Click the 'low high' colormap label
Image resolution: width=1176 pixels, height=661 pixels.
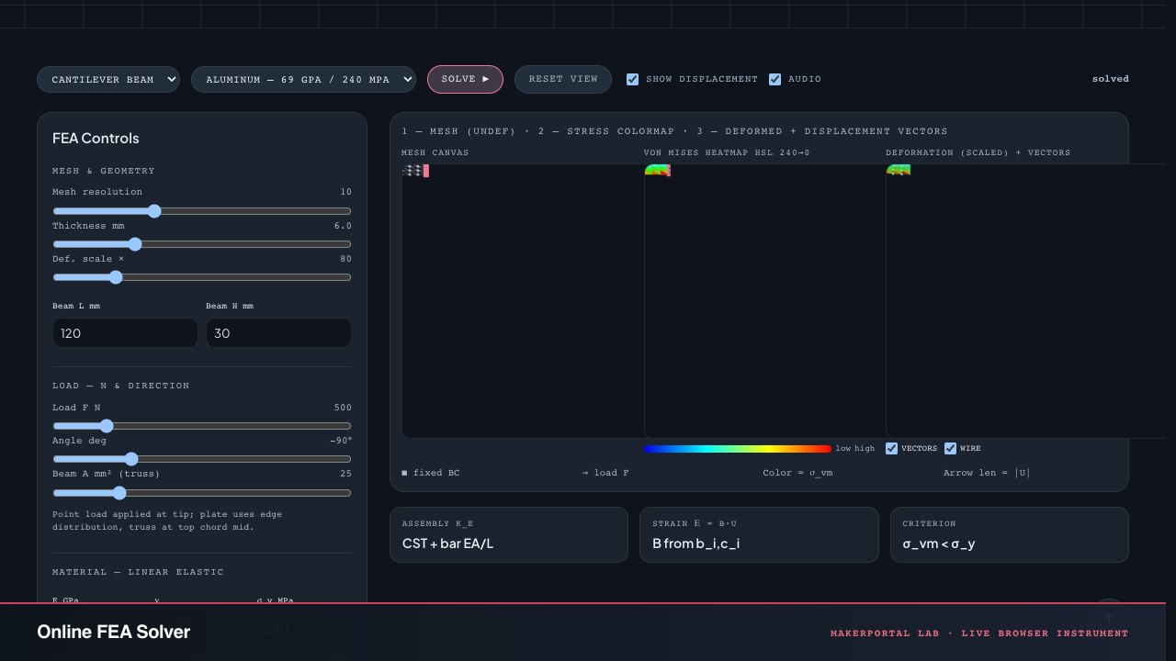(x=855, y=449)
